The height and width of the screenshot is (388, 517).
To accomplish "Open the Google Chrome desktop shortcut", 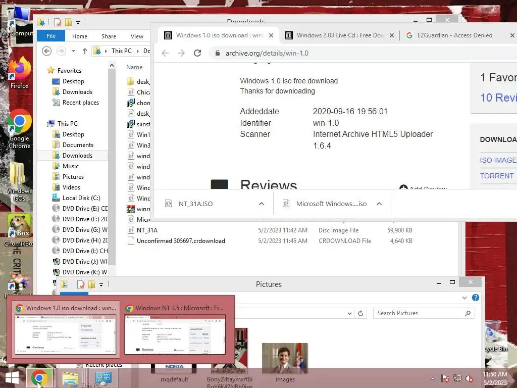I will click(x=20, y=129).
